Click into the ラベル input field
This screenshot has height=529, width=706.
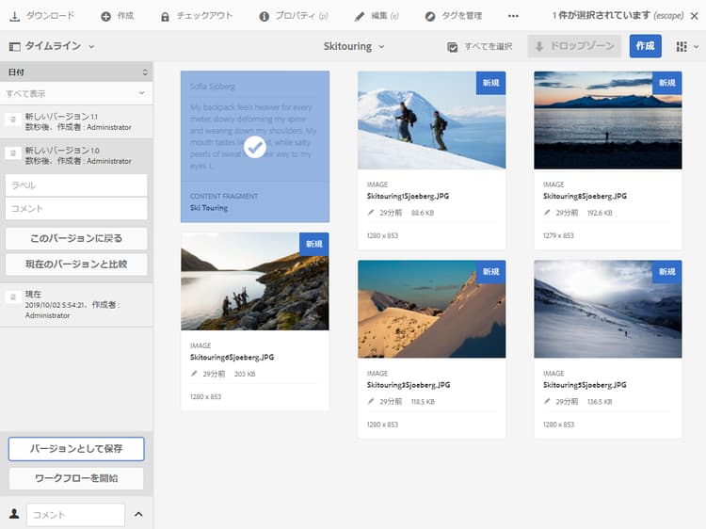click(x=76, y=185)
